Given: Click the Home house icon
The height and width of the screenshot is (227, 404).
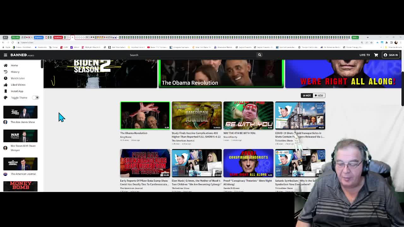Looking at the screenshot, I should click(x=5, y=65).
